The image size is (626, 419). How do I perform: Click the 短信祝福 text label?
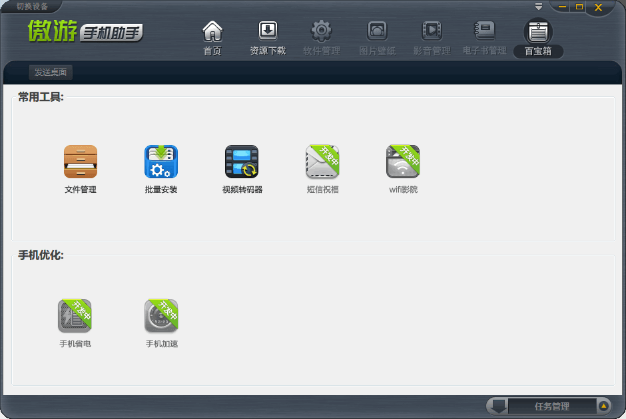click(x=322, y=190)
